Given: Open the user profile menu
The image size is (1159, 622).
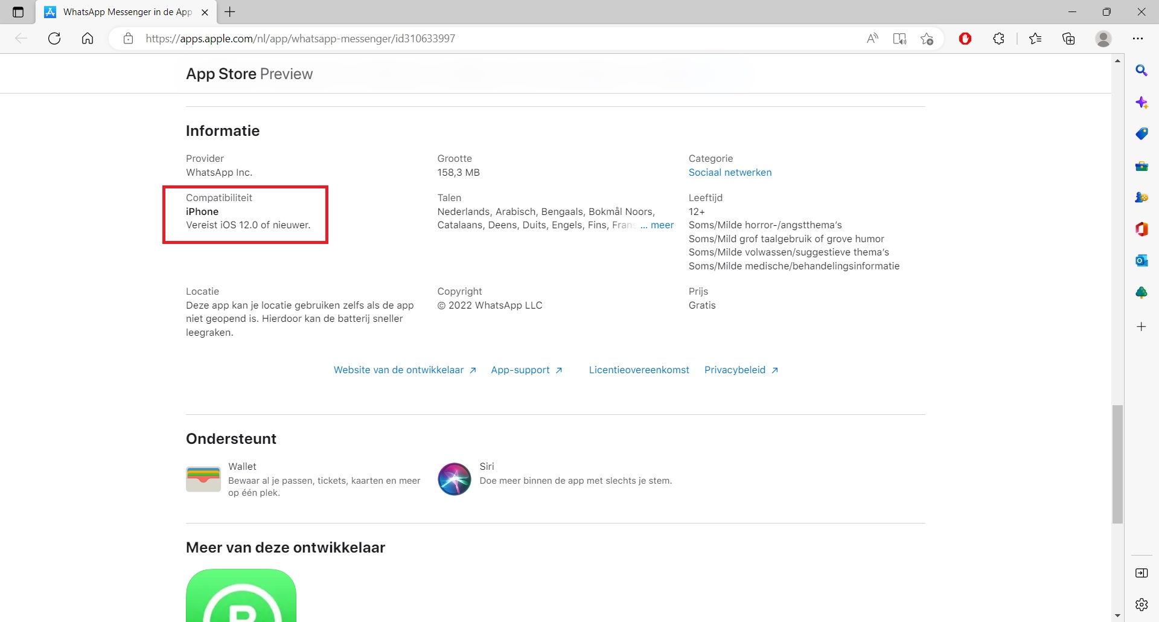Looking at the screenshot, I should tap(1103, 39).
